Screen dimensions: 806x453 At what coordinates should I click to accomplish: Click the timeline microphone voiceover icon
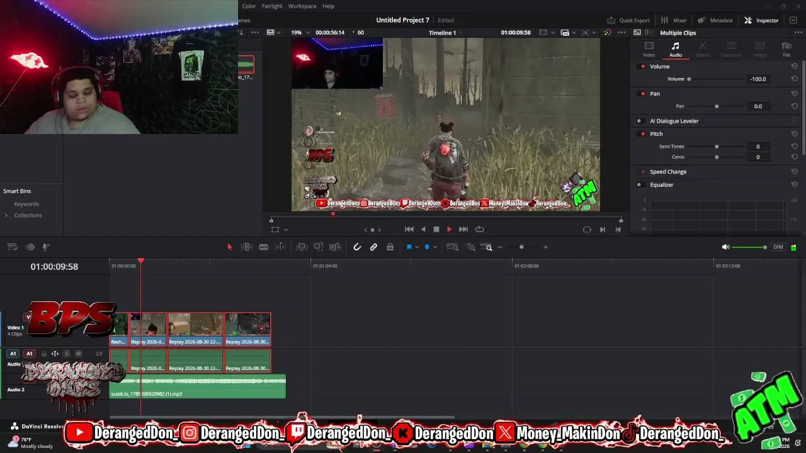(45, 247)
